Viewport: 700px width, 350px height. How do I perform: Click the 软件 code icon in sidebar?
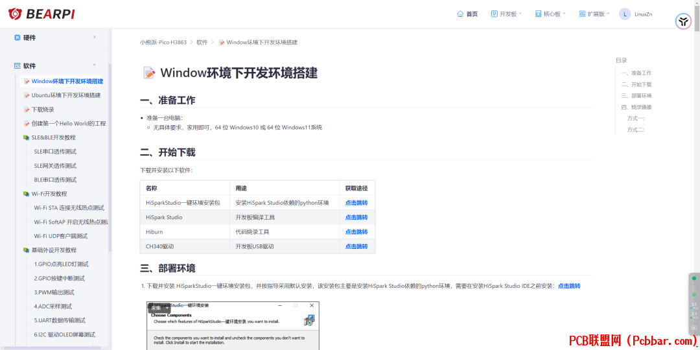pos(17,65)
